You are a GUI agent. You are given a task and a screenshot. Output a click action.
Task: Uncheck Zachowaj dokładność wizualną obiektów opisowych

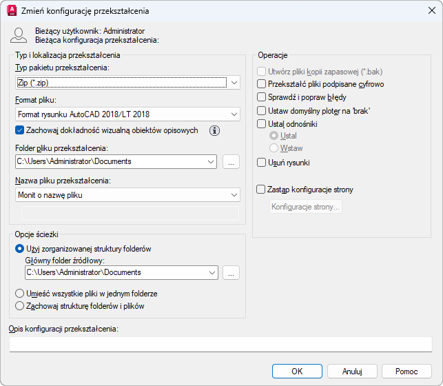click(x=19, y=130)
